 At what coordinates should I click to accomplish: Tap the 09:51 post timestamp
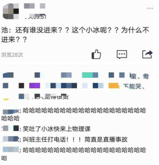pyautogui.click(x=36, y=17)
